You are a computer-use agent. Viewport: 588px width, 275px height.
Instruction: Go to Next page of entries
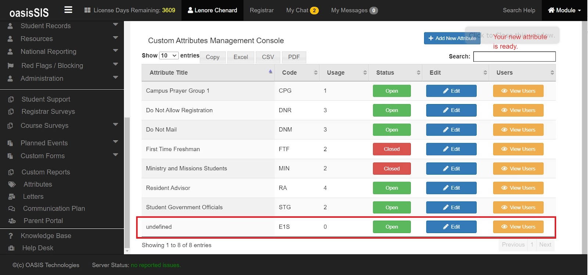[545, 245]
